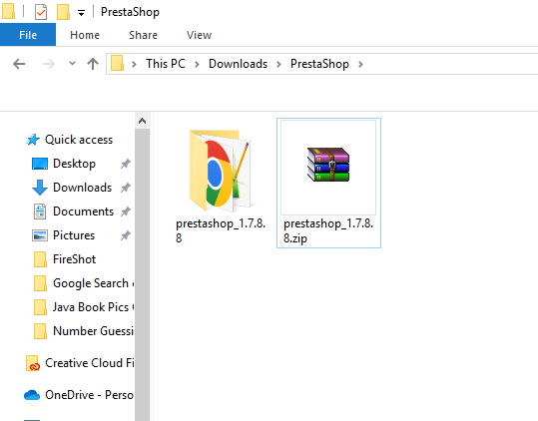This screenshot has height=421, width=538.
Task: Switch to the Share ribbon tab
Action: point(143,35)
